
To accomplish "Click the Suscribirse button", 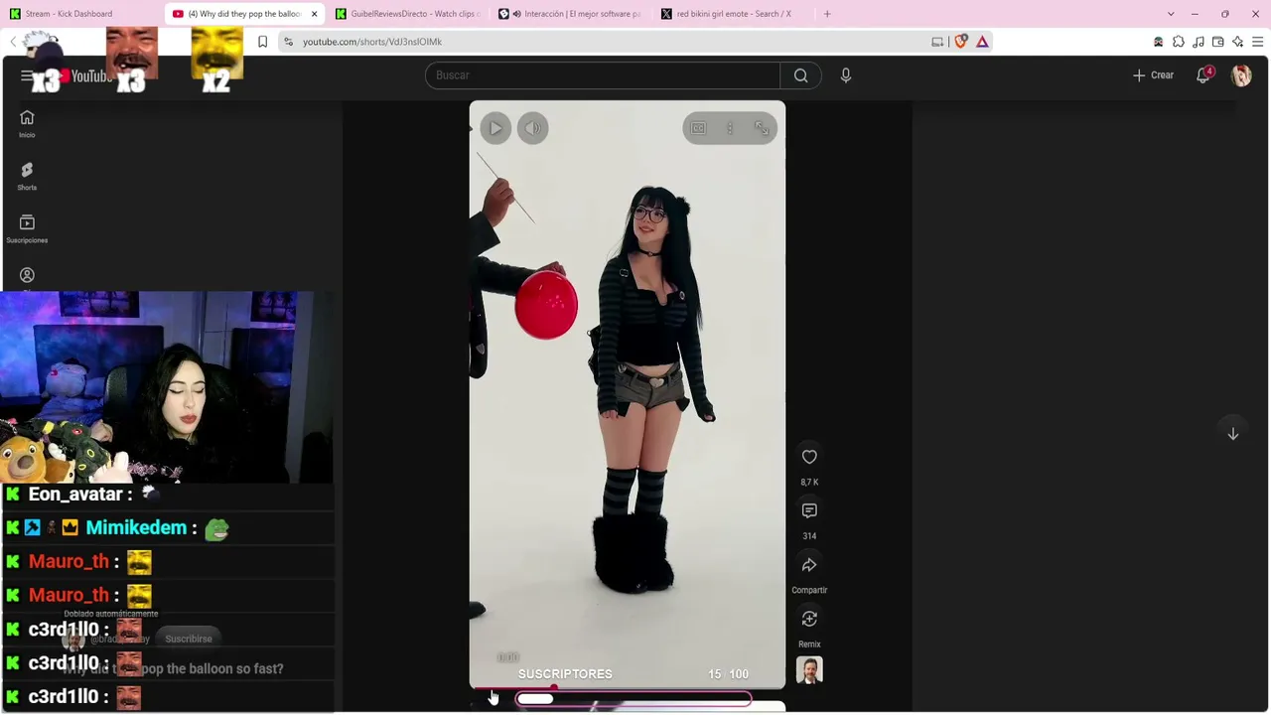I will pos(189,639).
